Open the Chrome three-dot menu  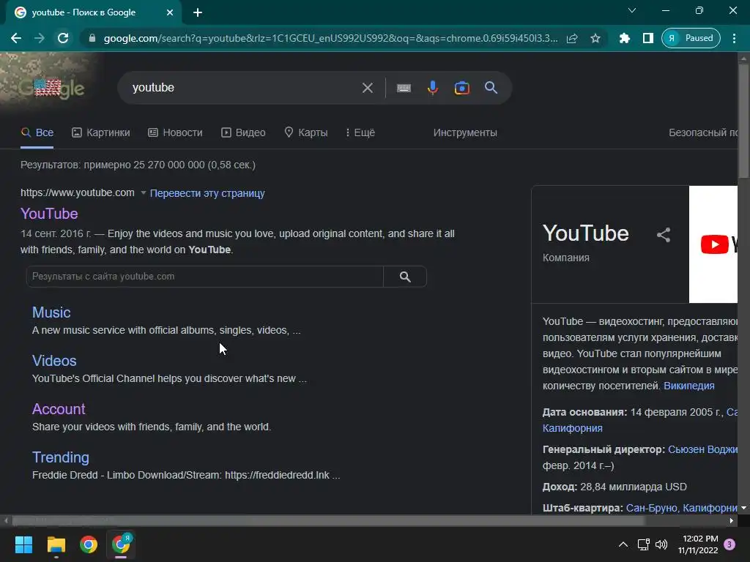[x=734, y=38]
